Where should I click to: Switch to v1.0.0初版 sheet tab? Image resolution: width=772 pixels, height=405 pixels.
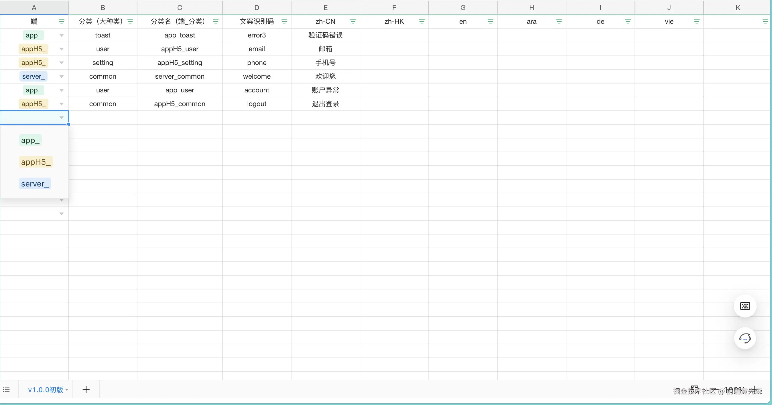tap(46, 390)
